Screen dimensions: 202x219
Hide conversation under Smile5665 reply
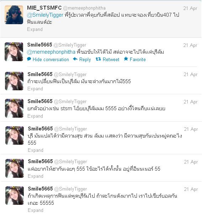coord(51,60)
